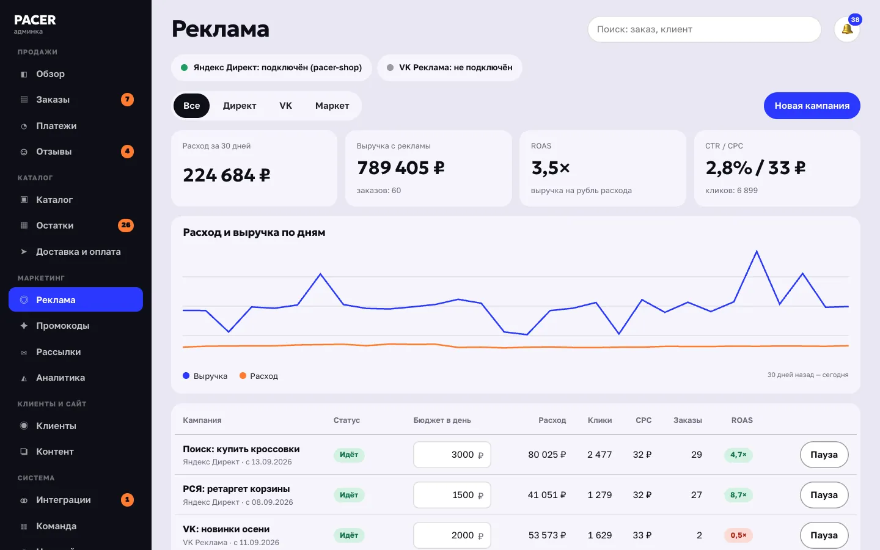This screenshot has height=550, width=880.
Task: Switch to the Маркет tab
Action: 332,106
